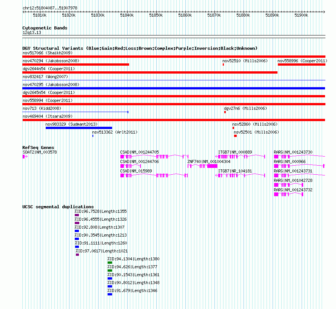Open transcript RARG|NM_000966
The width and height of the screenshot is (336, 309).
click(299, 166)
